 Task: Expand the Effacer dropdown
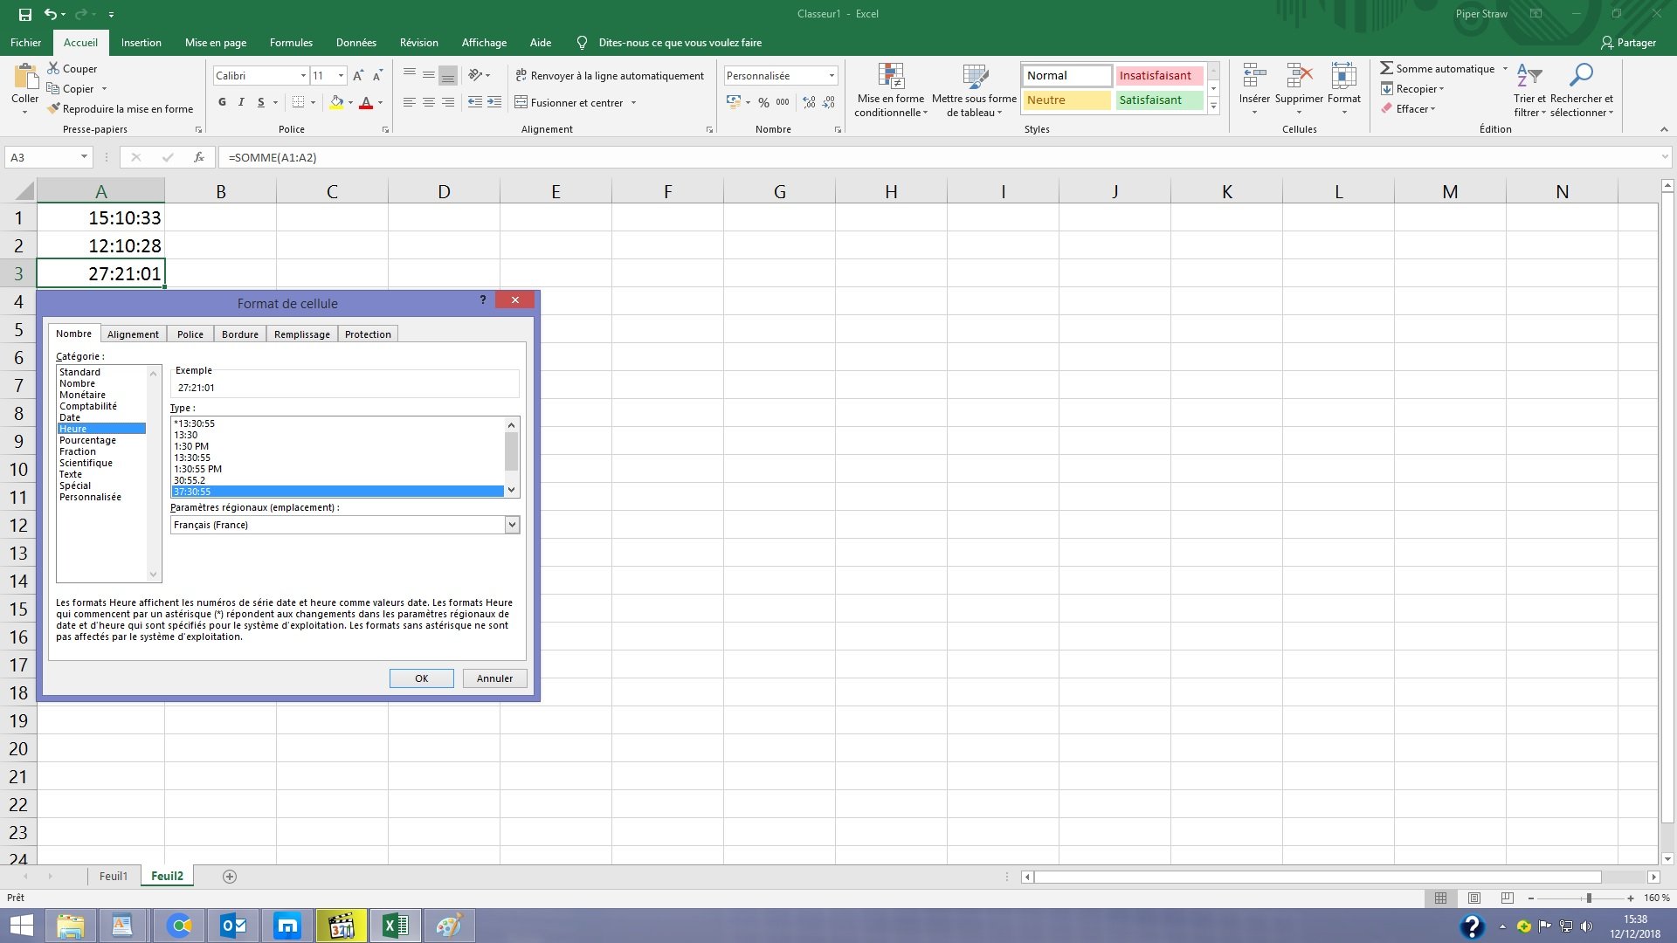[x=1432, y=109]
